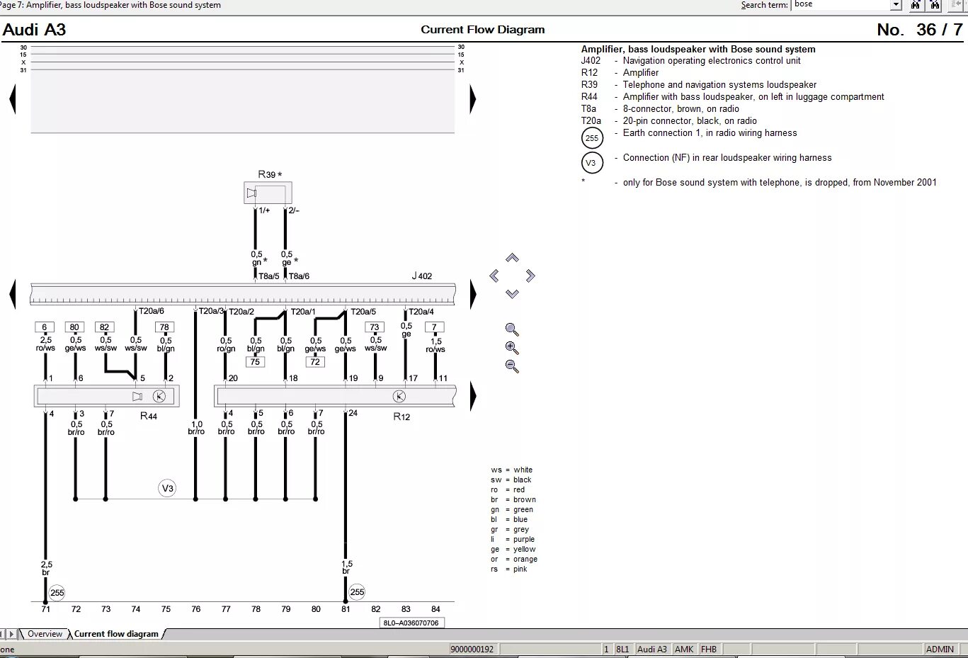Image resolution: width=968 pixels, height=658 pixels.
Task: Click the plain magnifier icon above zoom in
Action: [x=512, y=329]
